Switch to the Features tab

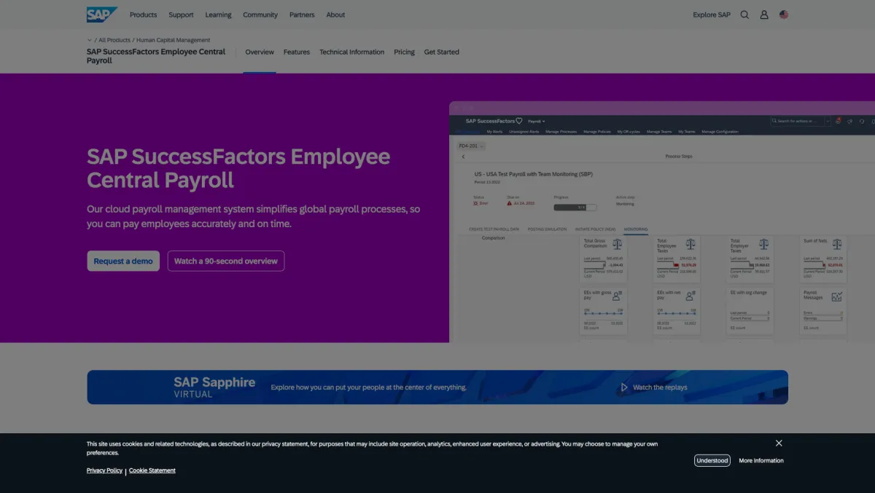click(x=297, y=52)
